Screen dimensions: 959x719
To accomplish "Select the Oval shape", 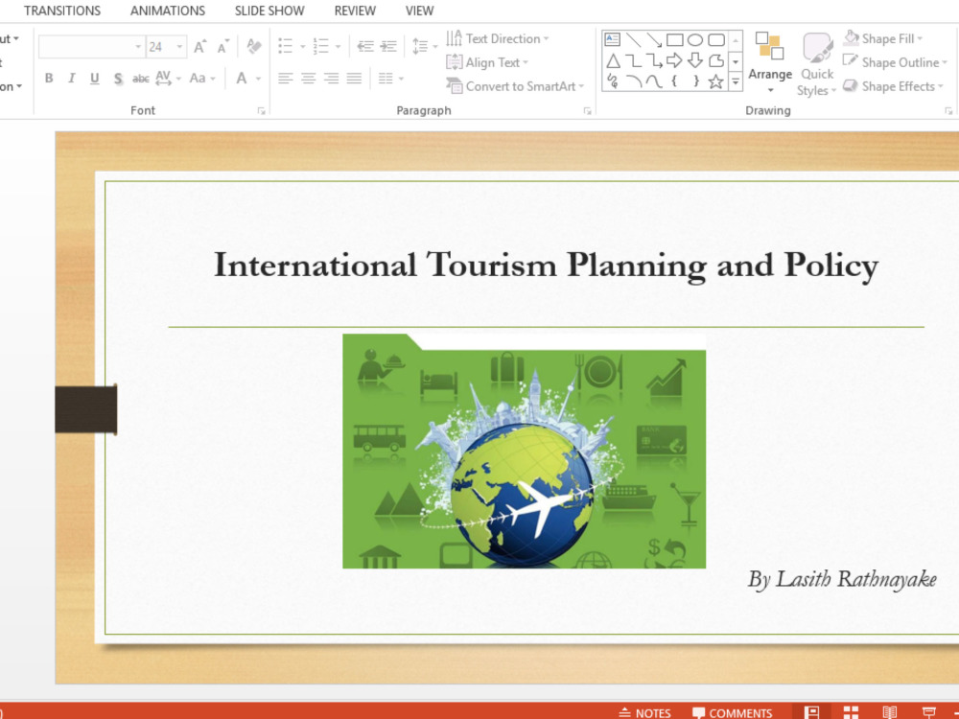I will [695, 40].
